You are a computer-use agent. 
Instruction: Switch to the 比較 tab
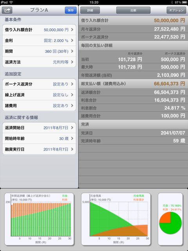click(133, 11)
